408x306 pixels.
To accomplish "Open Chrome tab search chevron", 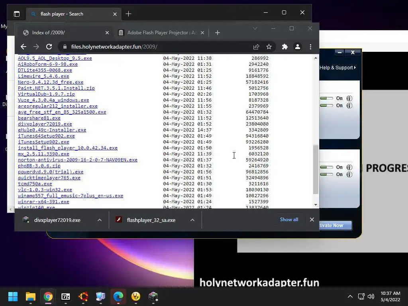I will (255, 28).
